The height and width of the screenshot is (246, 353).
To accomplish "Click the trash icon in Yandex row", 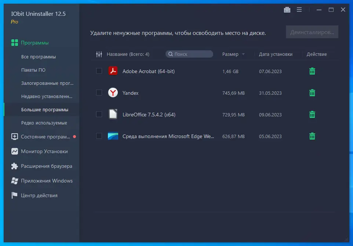I will point(312,93).
